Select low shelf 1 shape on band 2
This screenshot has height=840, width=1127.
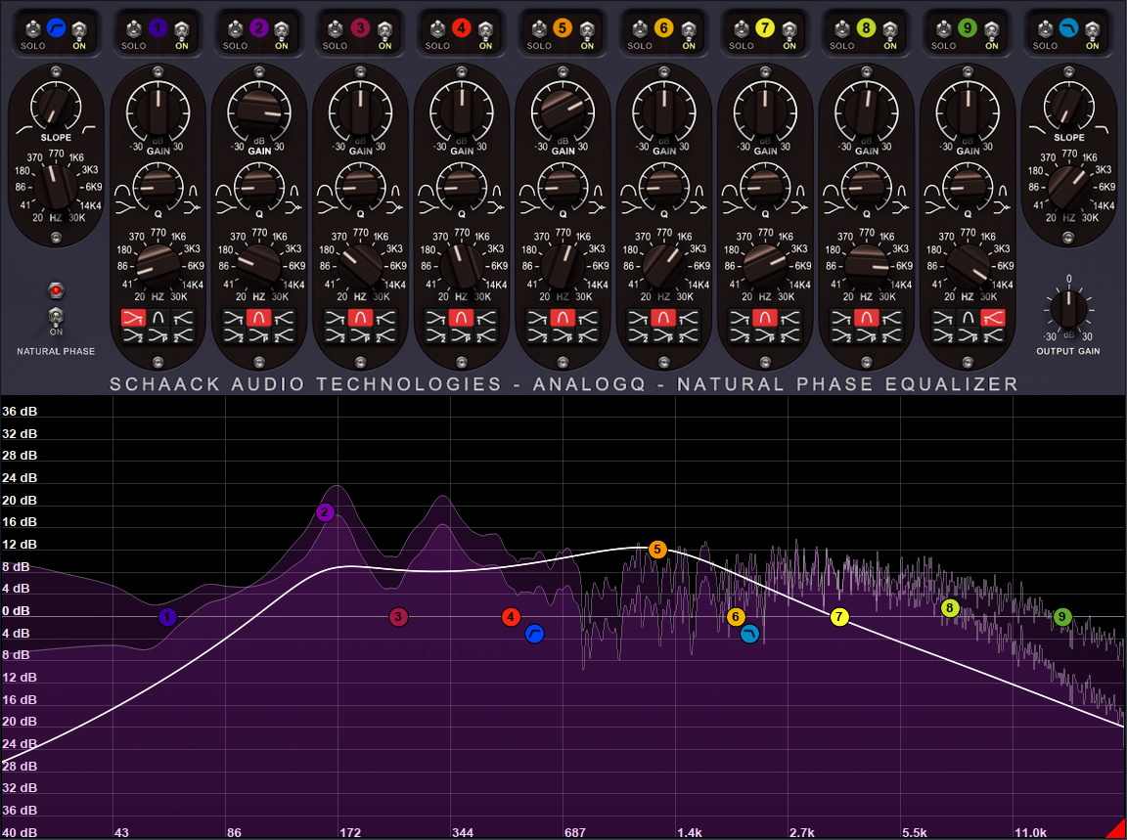235,318
